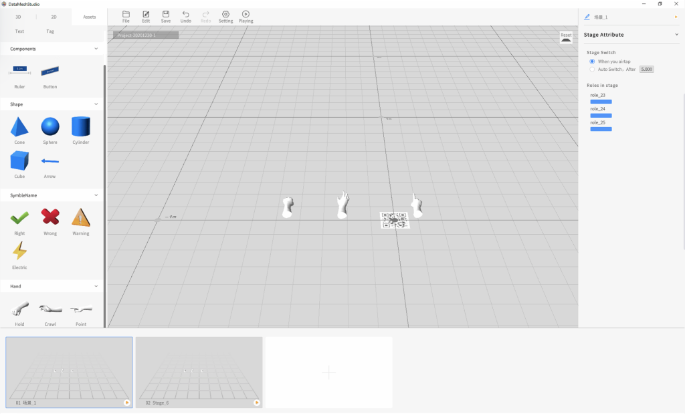Viewport: 685px width, 414px height.
Task: Add a new stage with plus tile
Action: click(x=329, y=372)
